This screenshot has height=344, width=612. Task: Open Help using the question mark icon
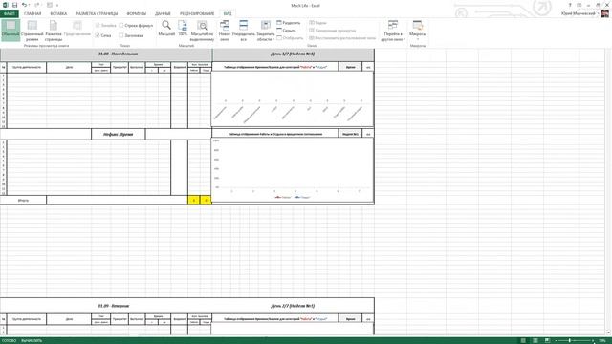pyautogui.click(x=570, y=5)
